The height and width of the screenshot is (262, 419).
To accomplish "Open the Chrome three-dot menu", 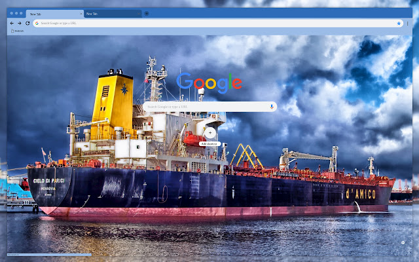I will tap(407, 24).
